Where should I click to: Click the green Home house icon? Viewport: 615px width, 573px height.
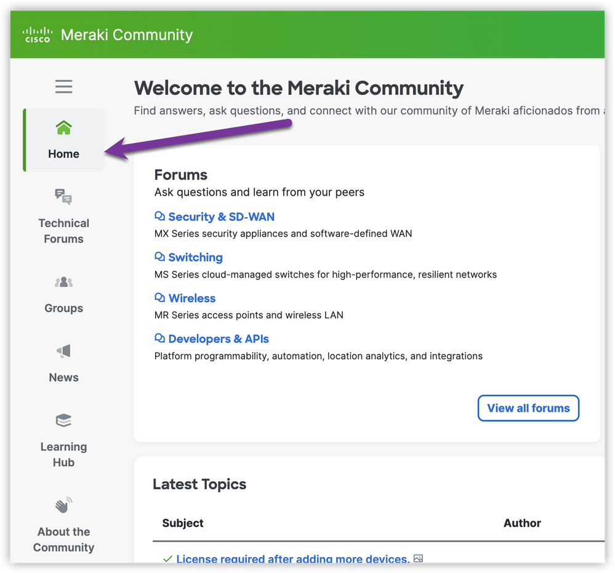tap(63, 127)
